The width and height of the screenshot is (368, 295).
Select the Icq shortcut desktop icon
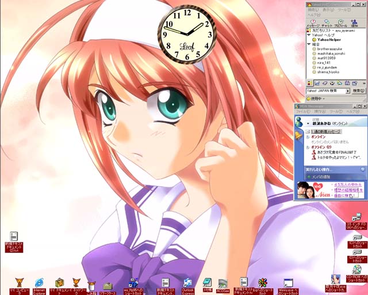click(263, 286)
